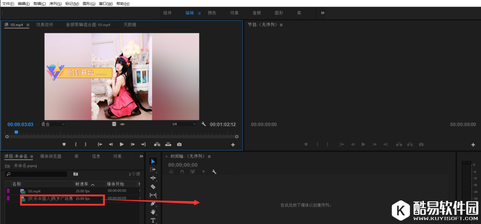The width and height of the screenshot is (481, 224).
Task: Select the Hand tool
Action: (153, 211)
